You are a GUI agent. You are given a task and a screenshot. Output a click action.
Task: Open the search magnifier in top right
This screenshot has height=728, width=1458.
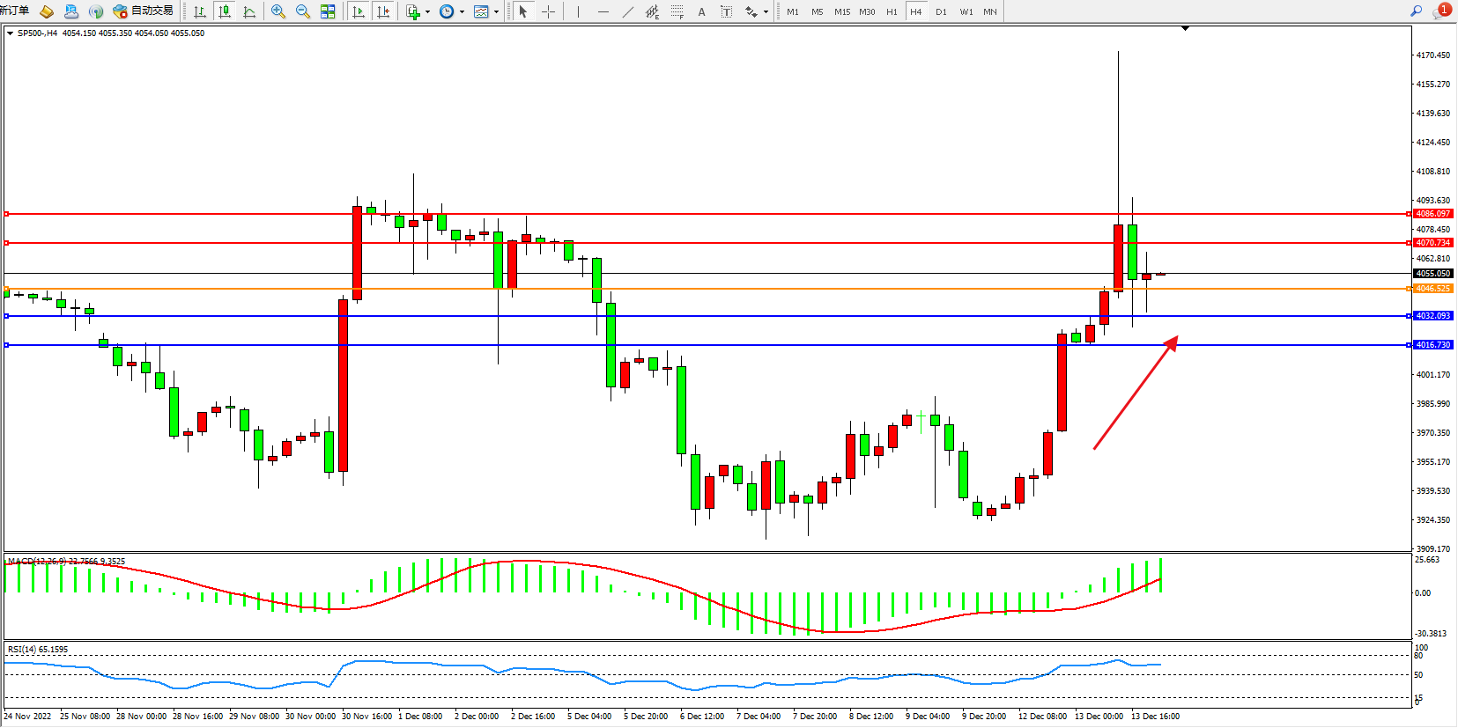pos(1417,11)
